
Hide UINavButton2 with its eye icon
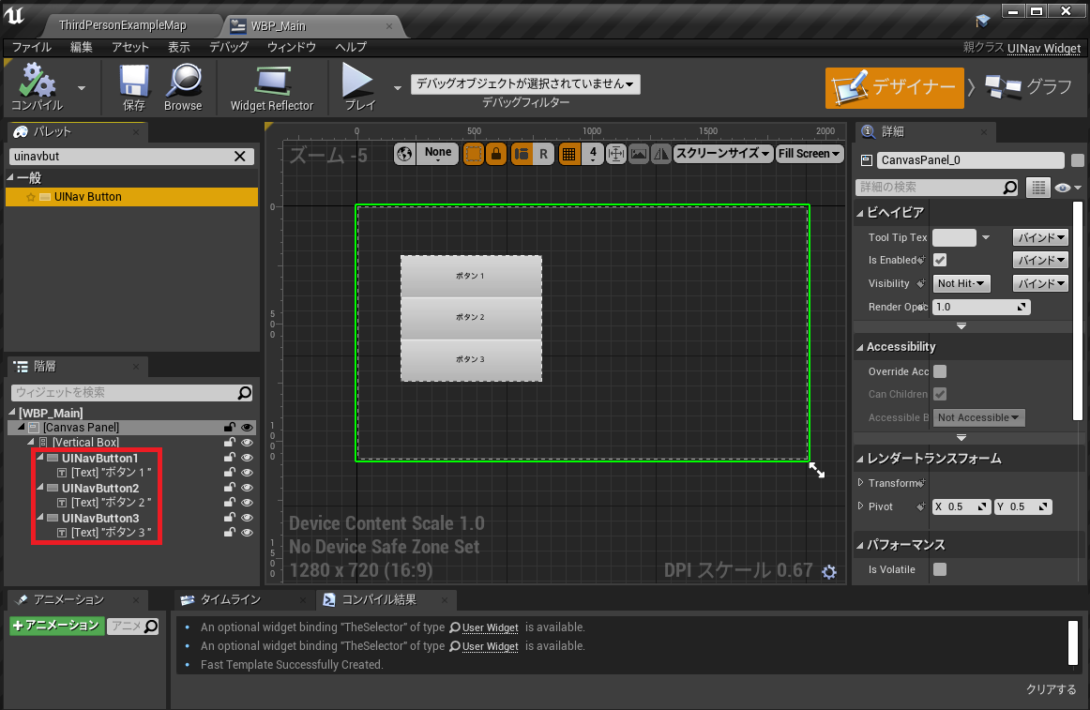pyautogui.click(x=247, y=488)
